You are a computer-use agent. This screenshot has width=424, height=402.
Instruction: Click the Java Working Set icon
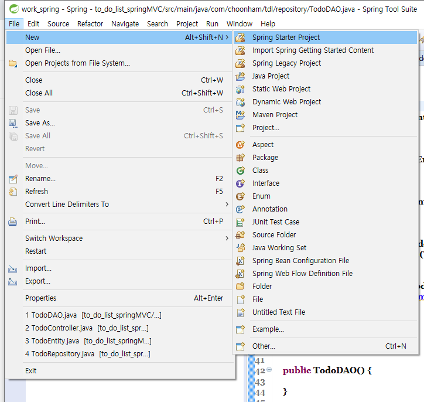tap(240, 248)
